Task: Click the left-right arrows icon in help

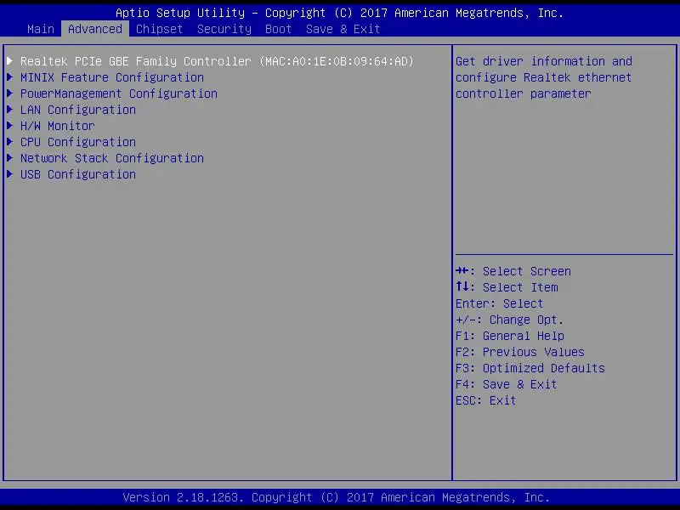Action: (x=462, y=271)
